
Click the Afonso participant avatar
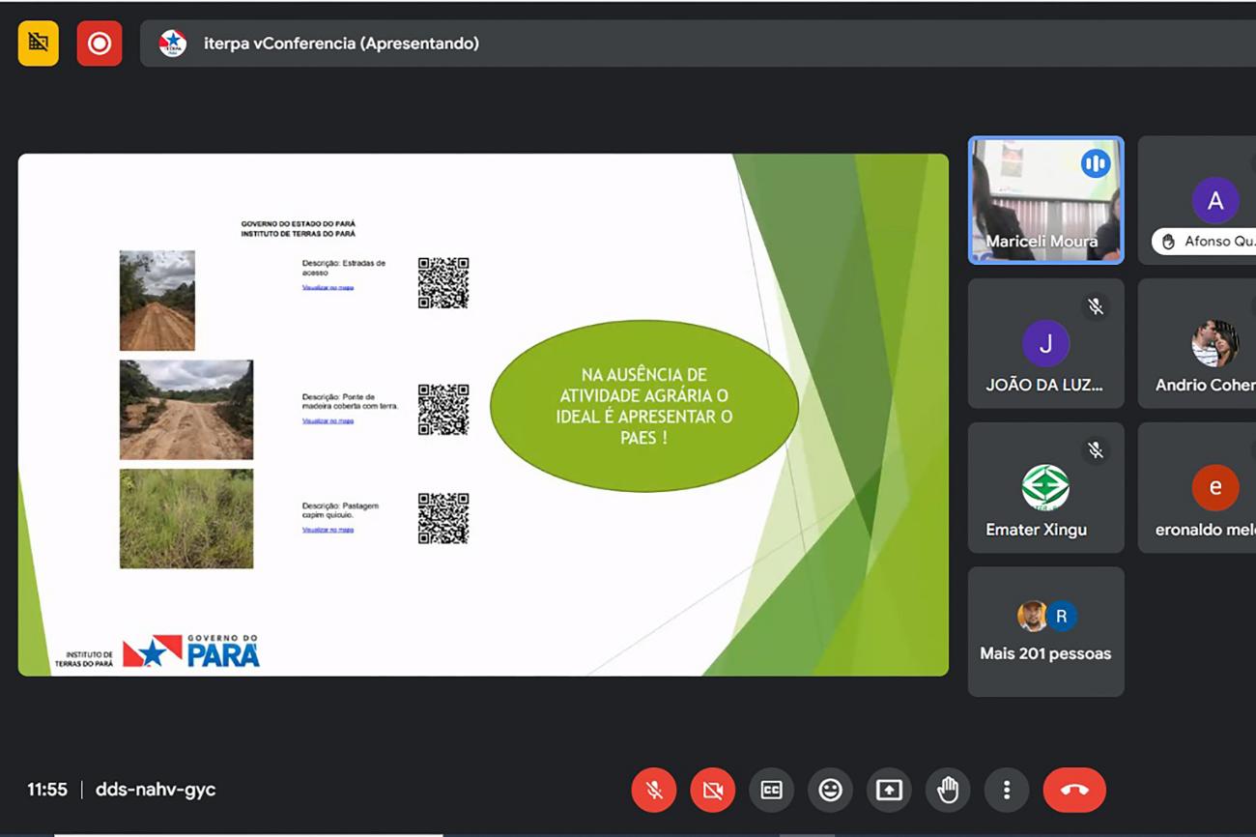(x=1214, y=201)
